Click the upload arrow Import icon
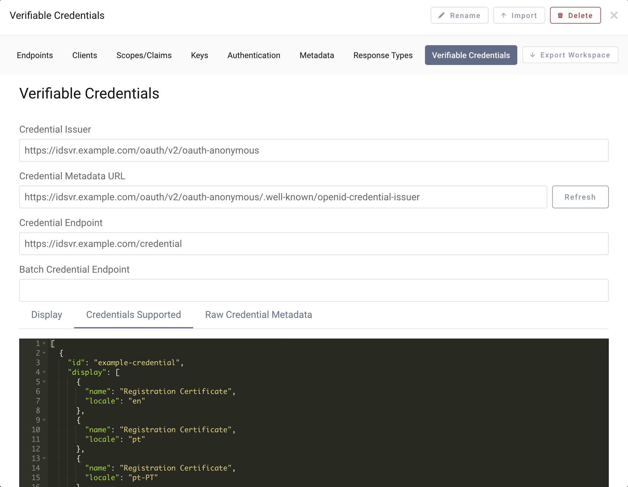Image resolution: width=628 pixels, height=487 pixels. [x=504, y=15]
